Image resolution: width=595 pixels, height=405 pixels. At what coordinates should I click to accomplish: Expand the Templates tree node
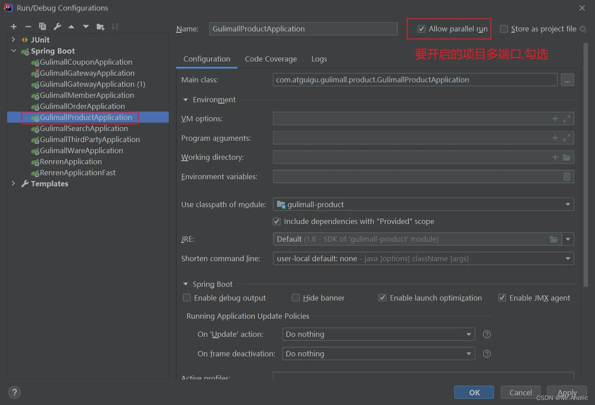click(13, 184)
